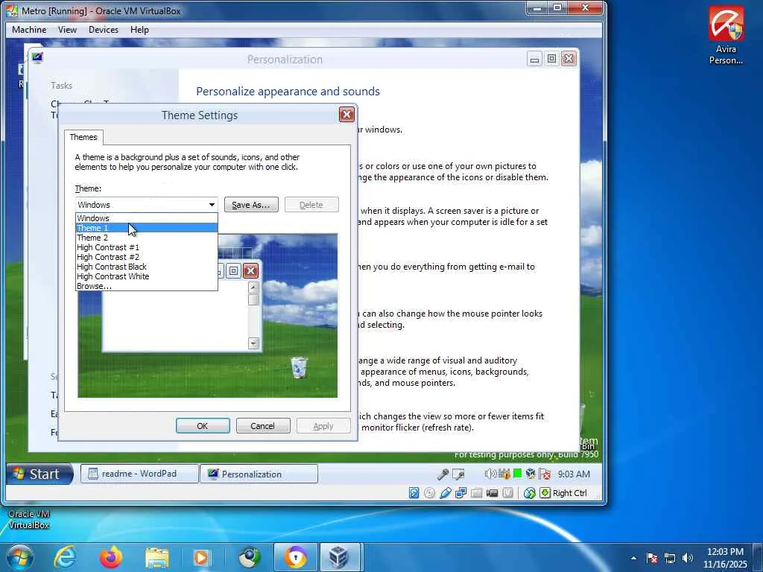Click the network adapters icon in VirtualBox status bar
This screenshot has width=763, height=572.
tap(460, 493)
